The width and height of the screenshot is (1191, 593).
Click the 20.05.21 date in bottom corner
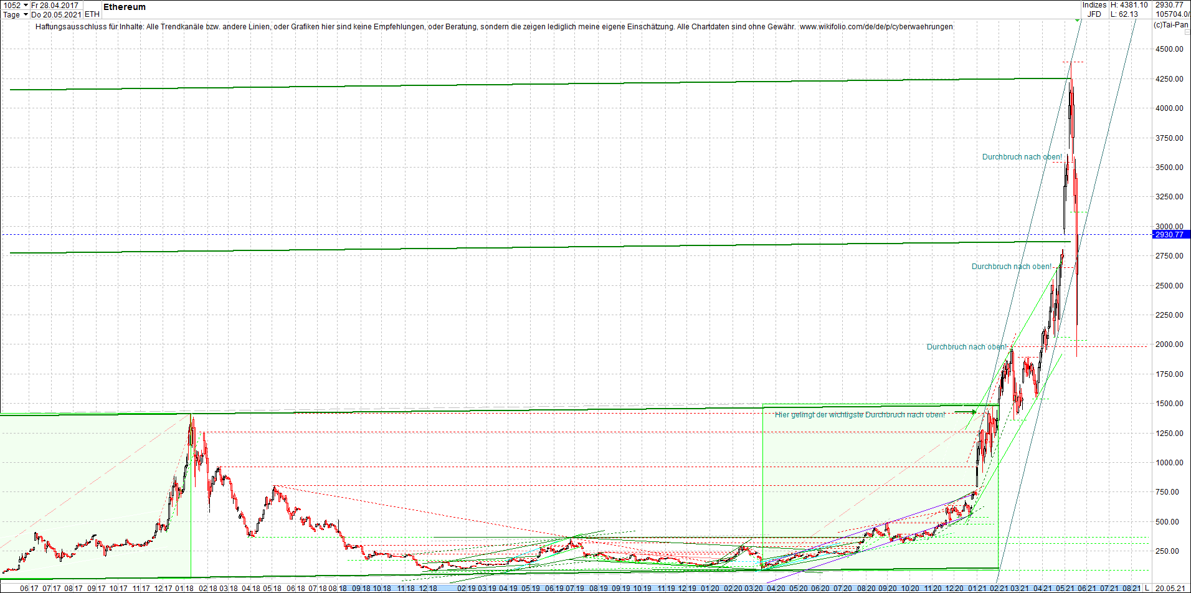pos(1171,588)
